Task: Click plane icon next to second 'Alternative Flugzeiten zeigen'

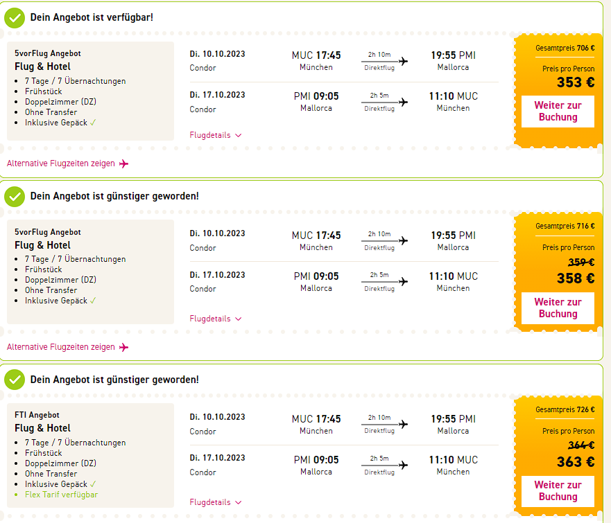Action: point(124,347)
